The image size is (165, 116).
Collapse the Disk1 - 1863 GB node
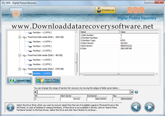tap(20, 37)
